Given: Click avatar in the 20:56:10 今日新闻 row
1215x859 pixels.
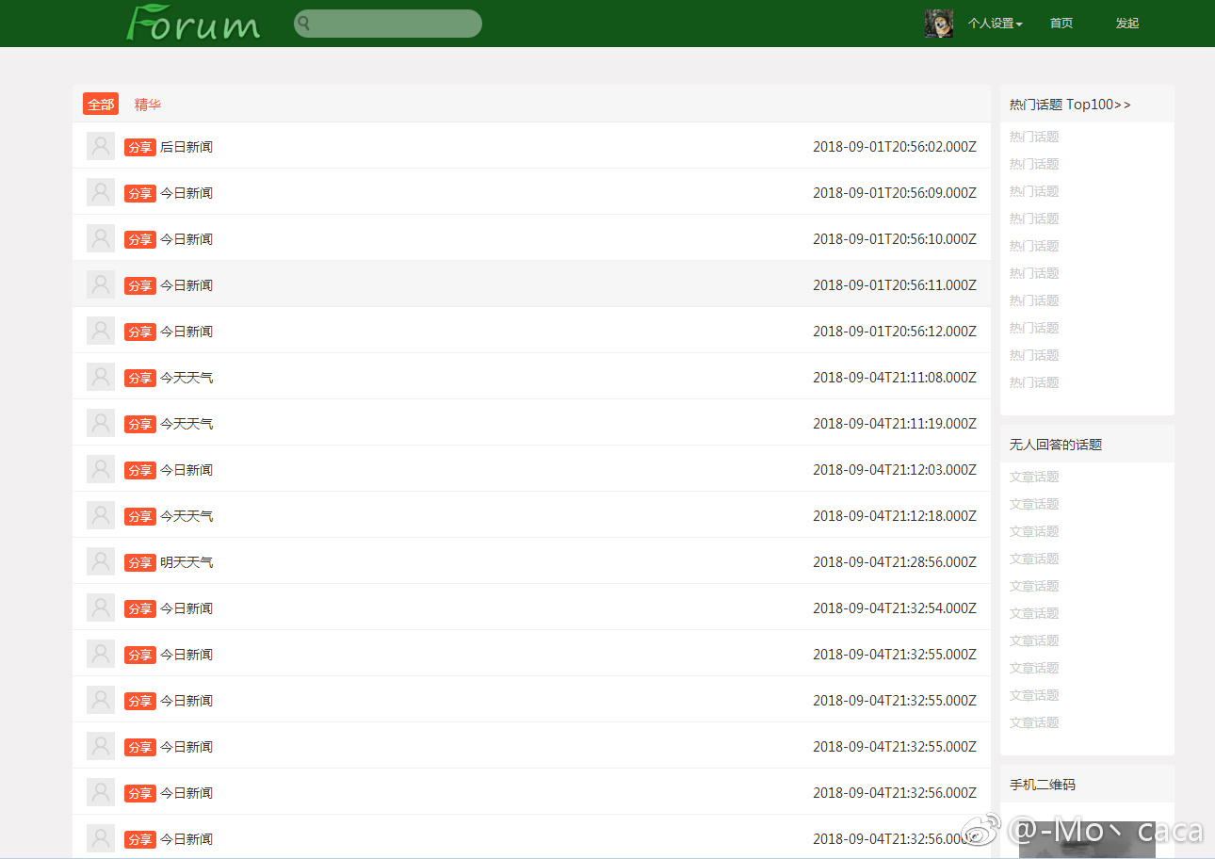Looking at the screenshot, I should point(101,238).
